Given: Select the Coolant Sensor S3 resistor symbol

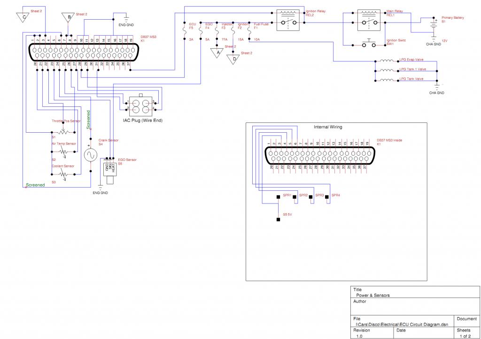Looking at the screenshot, I should [63, 174].
